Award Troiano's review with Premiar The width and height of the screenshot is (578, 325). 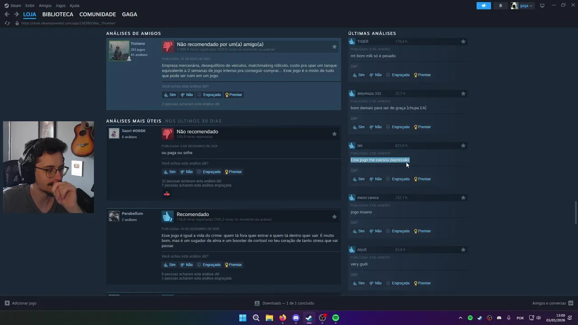pos(233,95)
